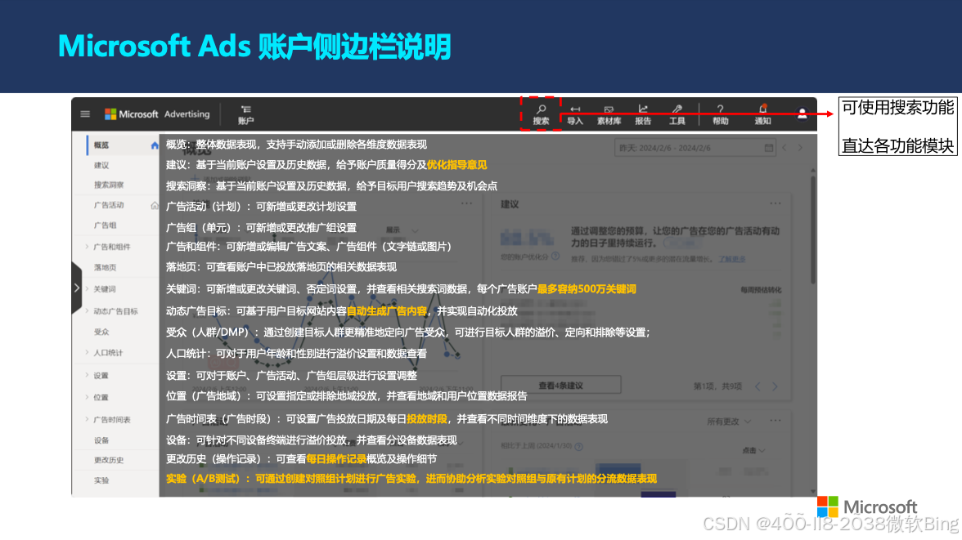Expand 人口统计 in sidebar
This screenshot has width=962, height=540.
(87, 352)
